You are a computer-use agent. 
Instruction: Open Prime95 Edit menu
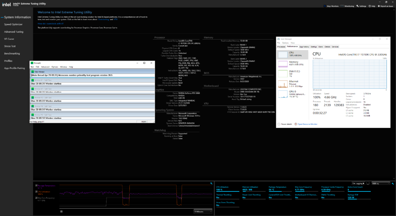[x=38, y=67]
